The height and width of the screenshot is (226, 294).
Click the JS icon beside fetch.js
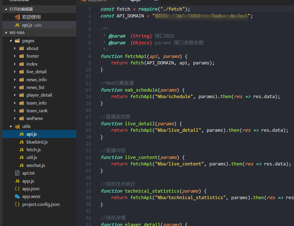tap(22, 150)
